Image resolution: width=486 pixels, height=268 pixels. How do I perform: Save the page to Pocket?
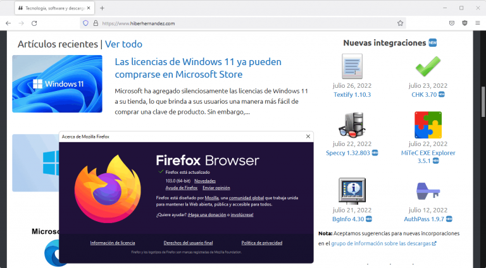coord(452,23)
